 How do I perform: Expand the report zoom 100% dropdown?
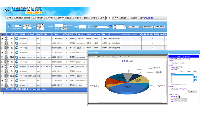tap(114, 57)
